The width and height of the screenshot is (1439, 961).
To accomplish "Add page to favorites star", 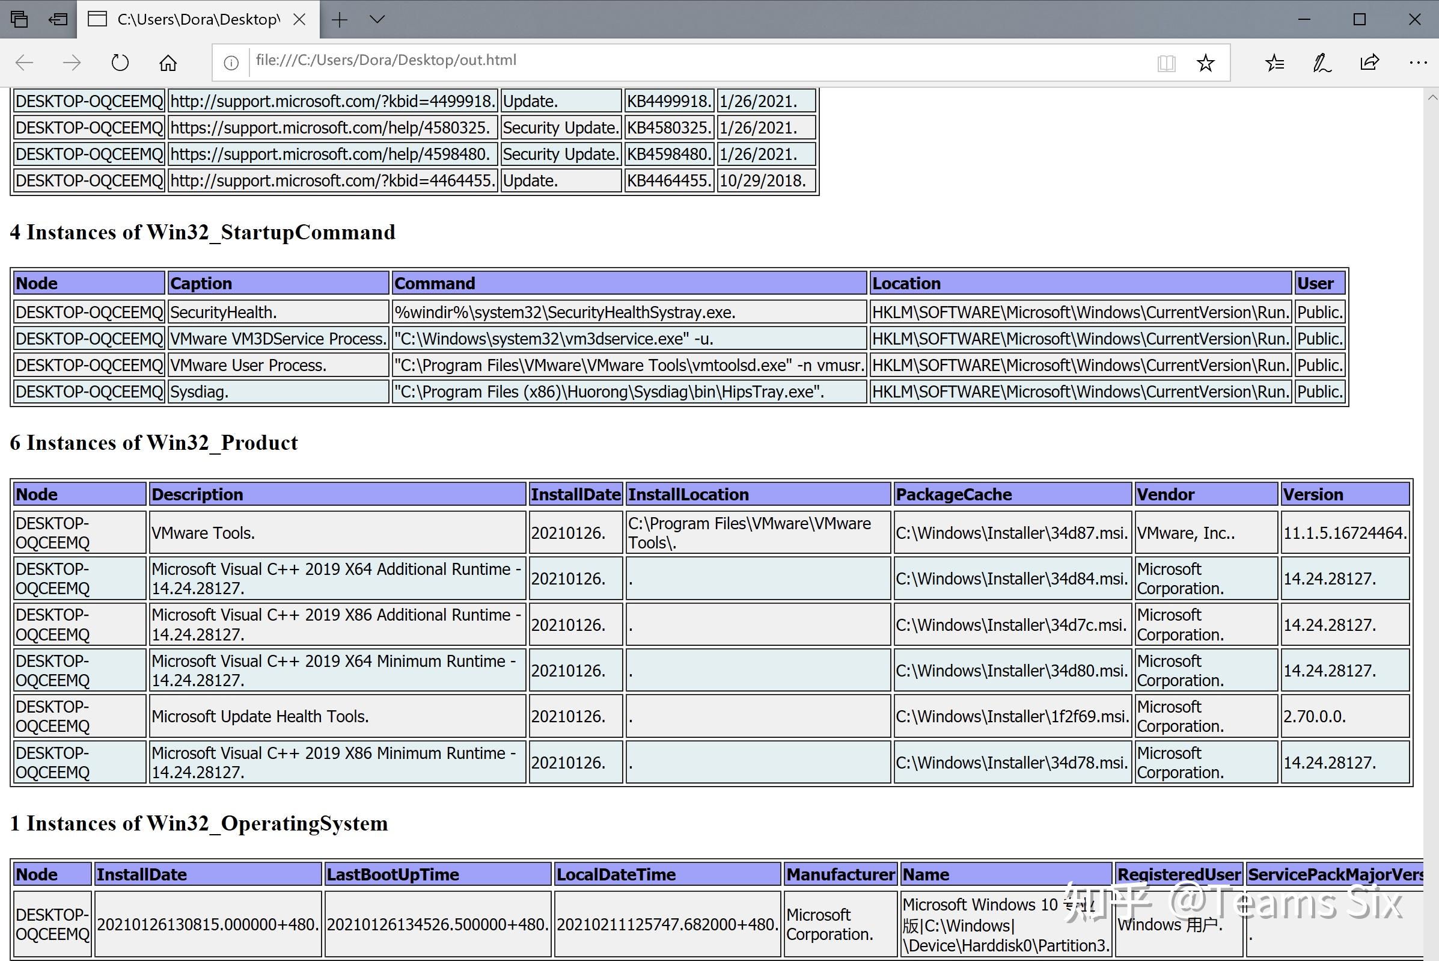I will click(x=1205, y=63).
